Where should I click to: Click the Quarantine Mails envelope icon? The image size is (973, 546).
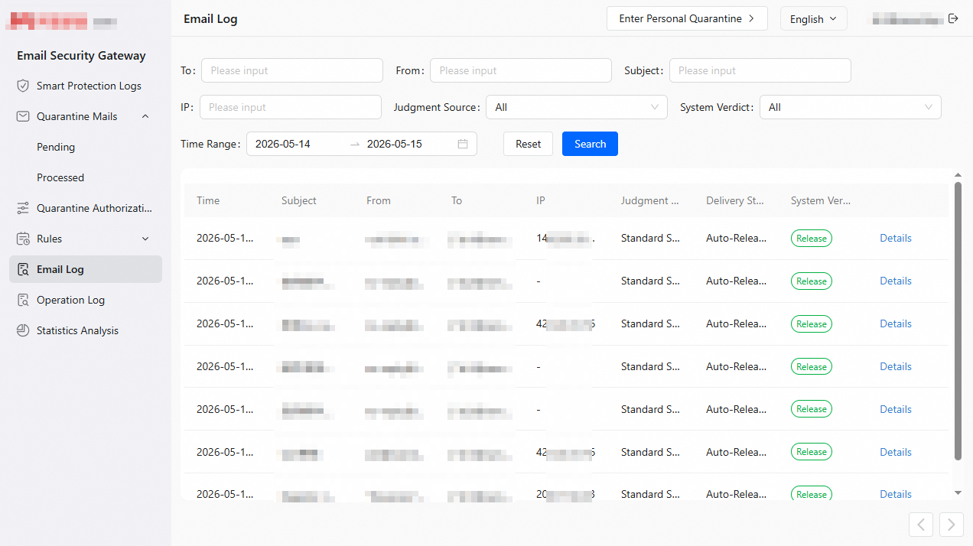click(x=23, y=116)
